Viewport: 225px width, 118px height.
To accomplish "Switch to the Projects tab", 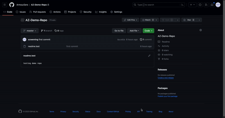I will pyautogui.click(x=70, y=12).
